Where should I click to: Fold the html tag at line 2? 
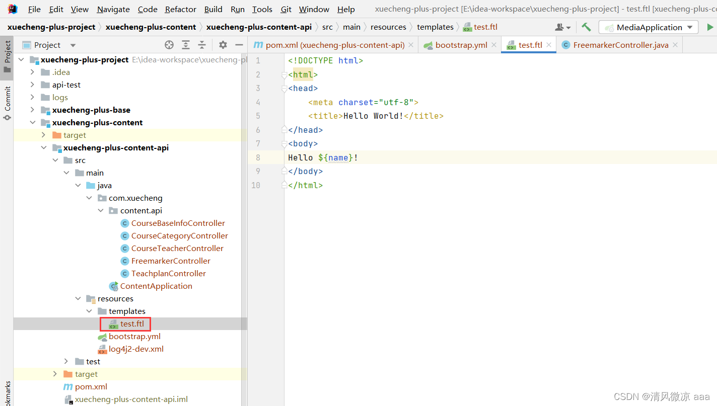(284, 75)
